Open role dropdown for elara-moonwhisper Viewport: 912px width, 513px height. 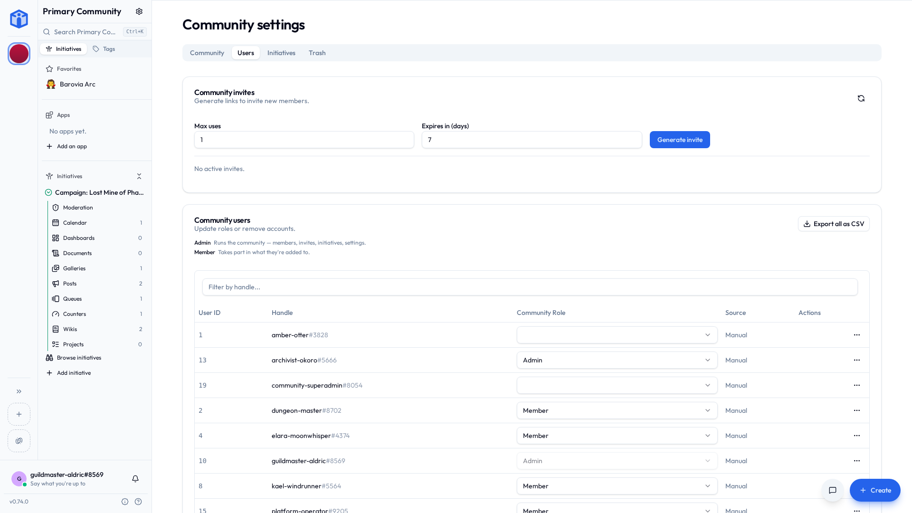point(617,436)
